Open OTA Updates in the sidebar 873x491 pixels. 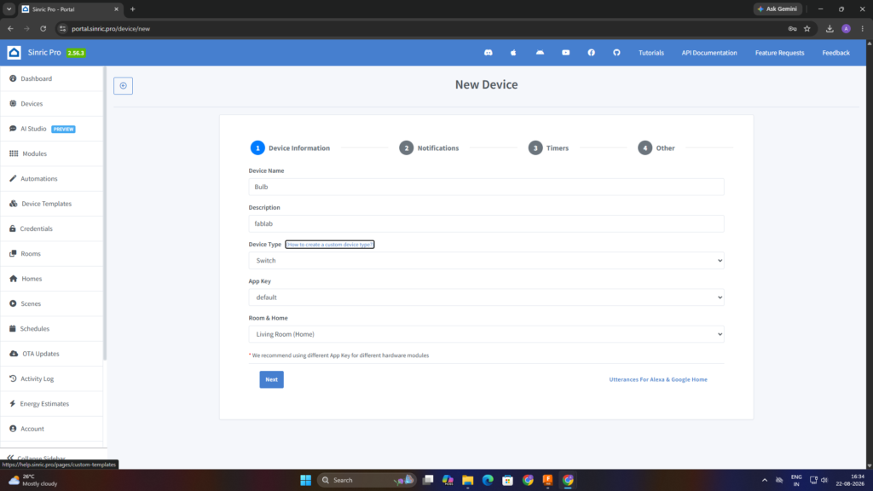51,354
